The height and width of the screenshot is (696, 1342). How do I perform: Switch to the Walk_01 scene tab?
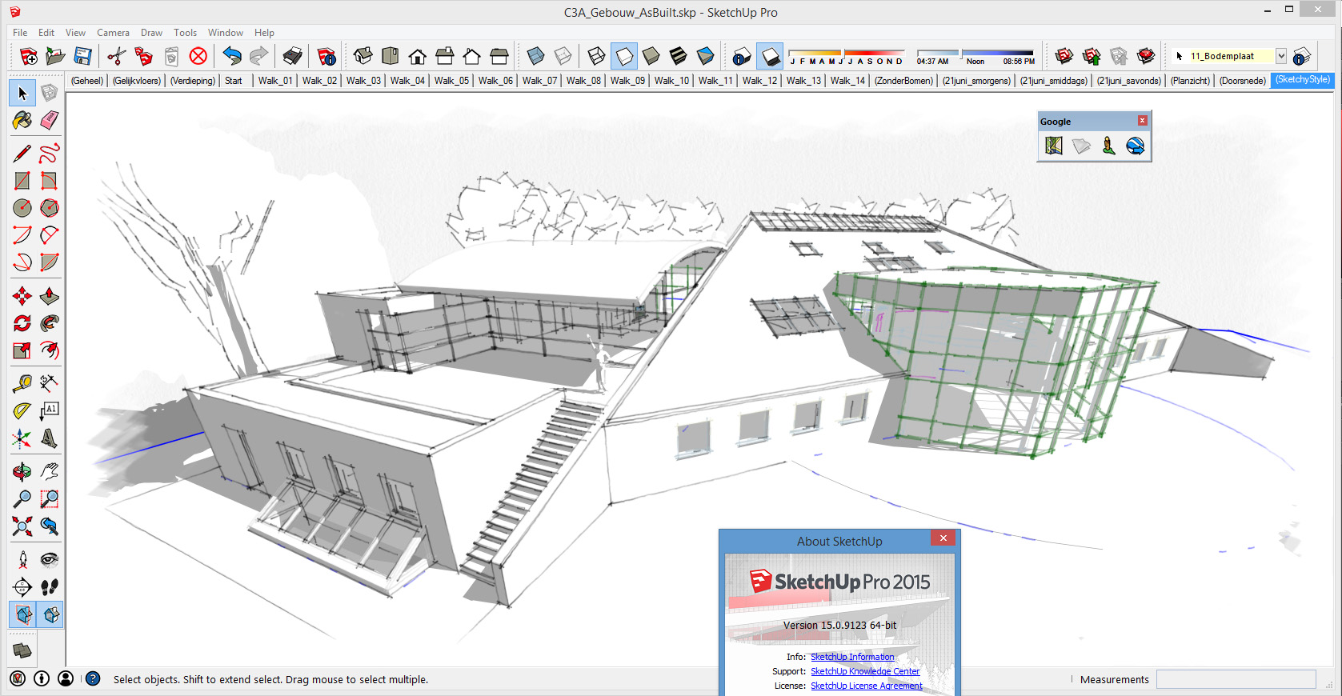[x=275, y=81]
